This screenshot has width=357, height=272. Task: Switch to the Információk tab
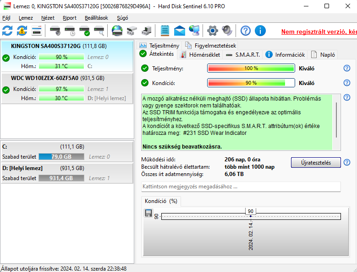(285, 55)
